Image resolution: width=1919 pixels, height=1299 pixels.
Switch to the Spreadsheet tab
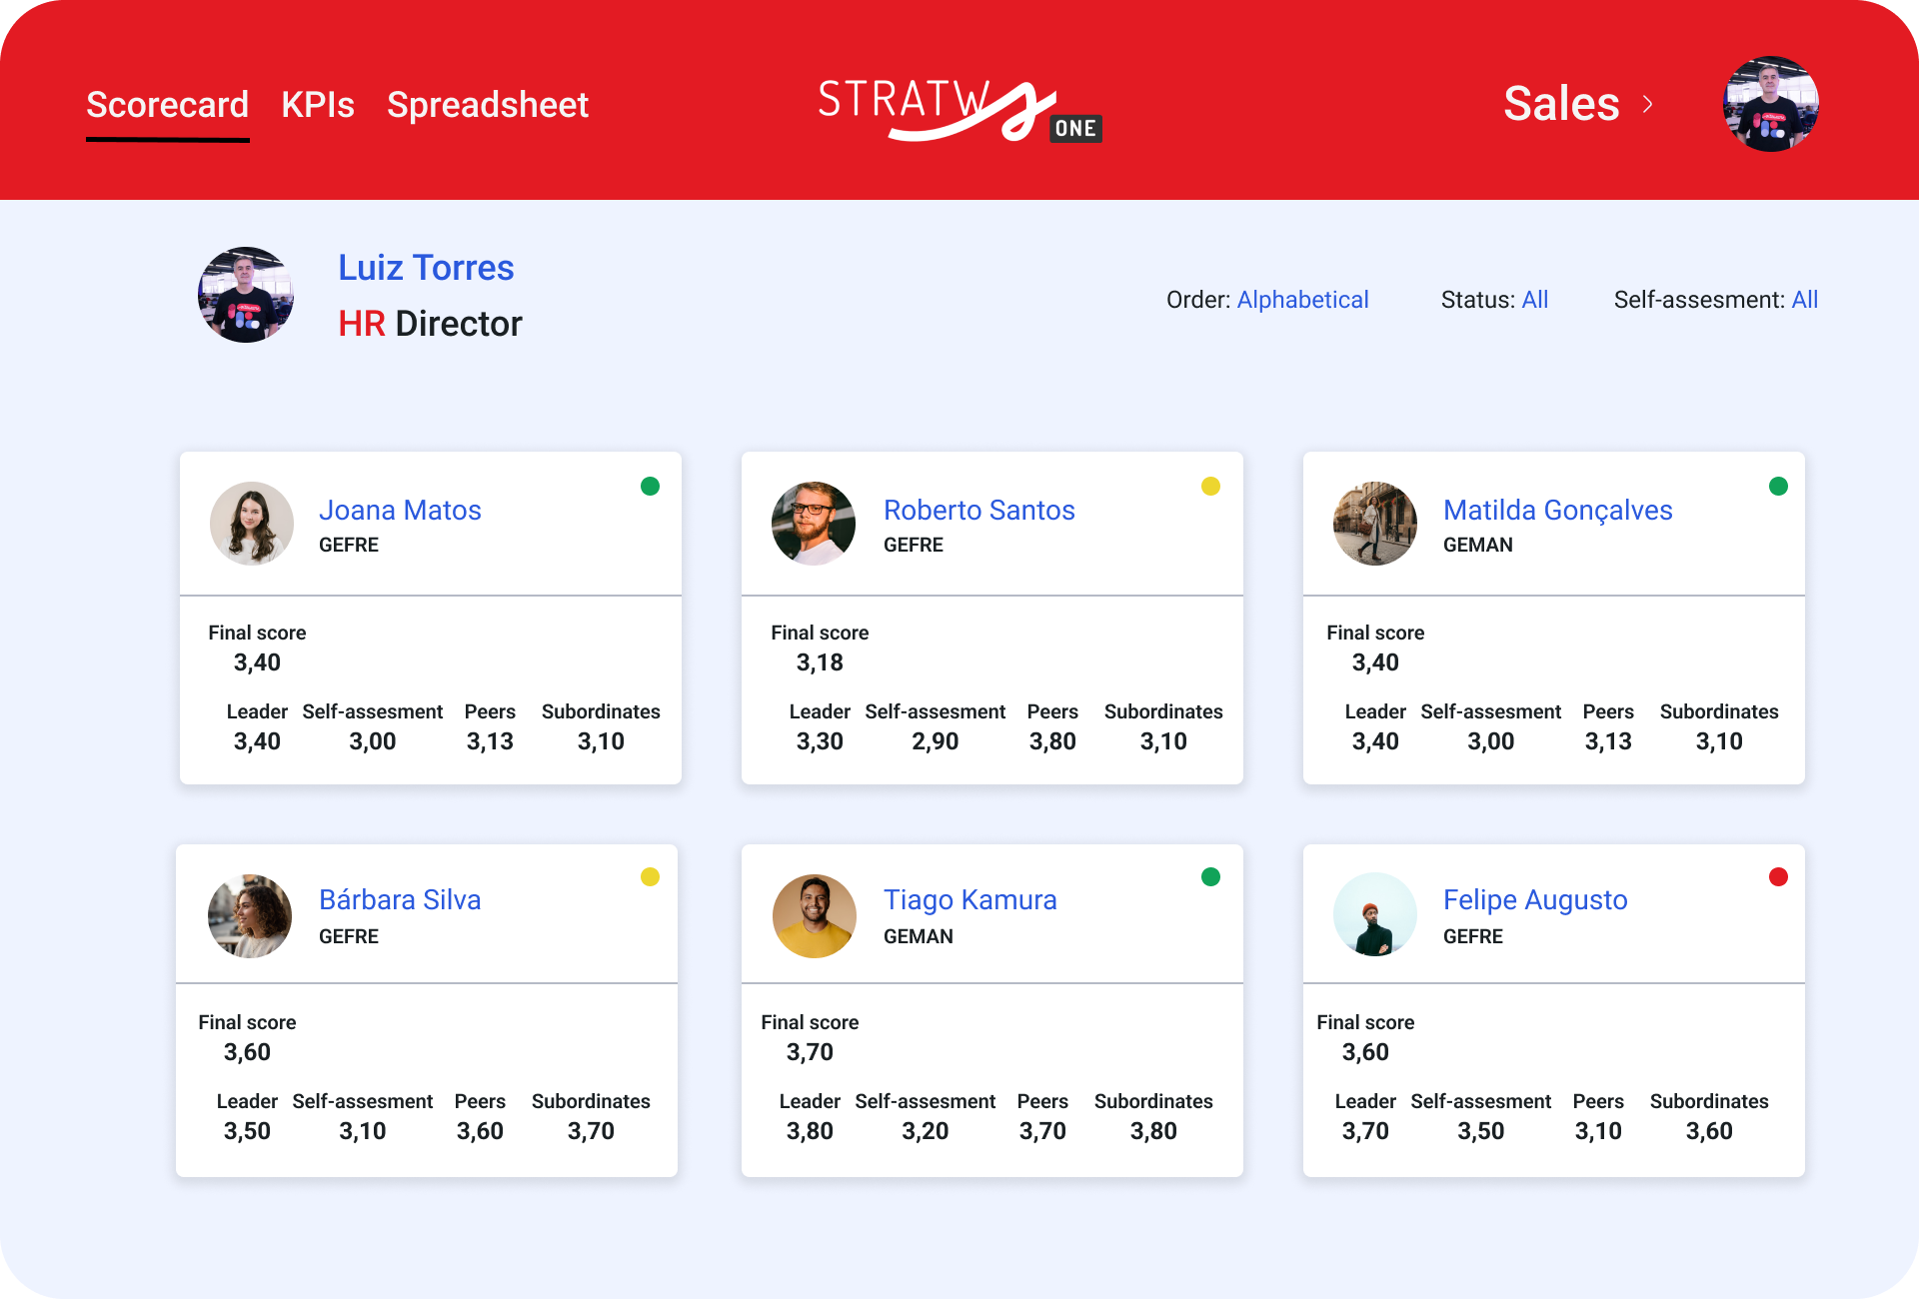click(x=488, y=105)
